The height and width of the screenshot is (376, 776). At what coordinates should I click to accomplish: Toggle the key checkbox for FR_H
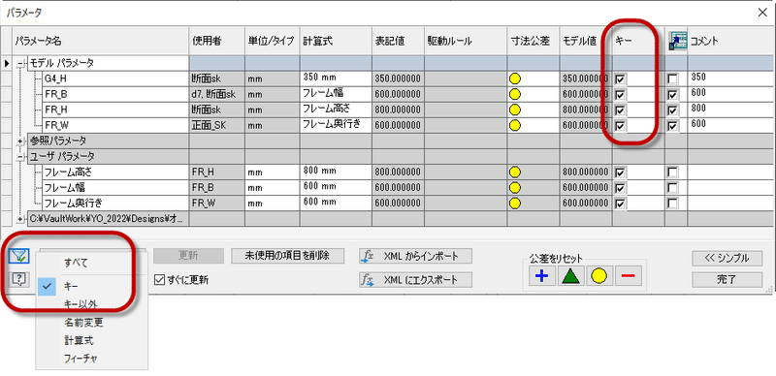click(x=620, y=110)
